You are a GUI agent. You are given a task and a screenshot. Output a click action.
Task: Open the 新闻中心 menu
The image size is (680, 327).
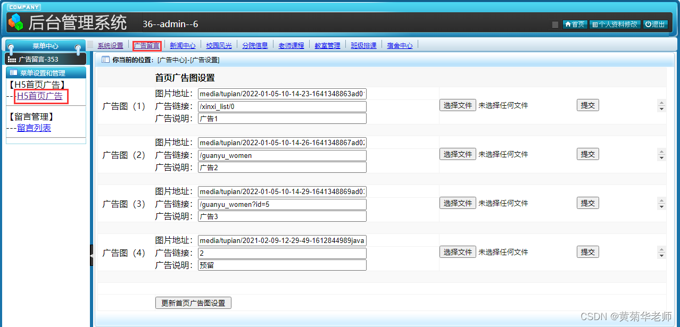pos(183,46)
